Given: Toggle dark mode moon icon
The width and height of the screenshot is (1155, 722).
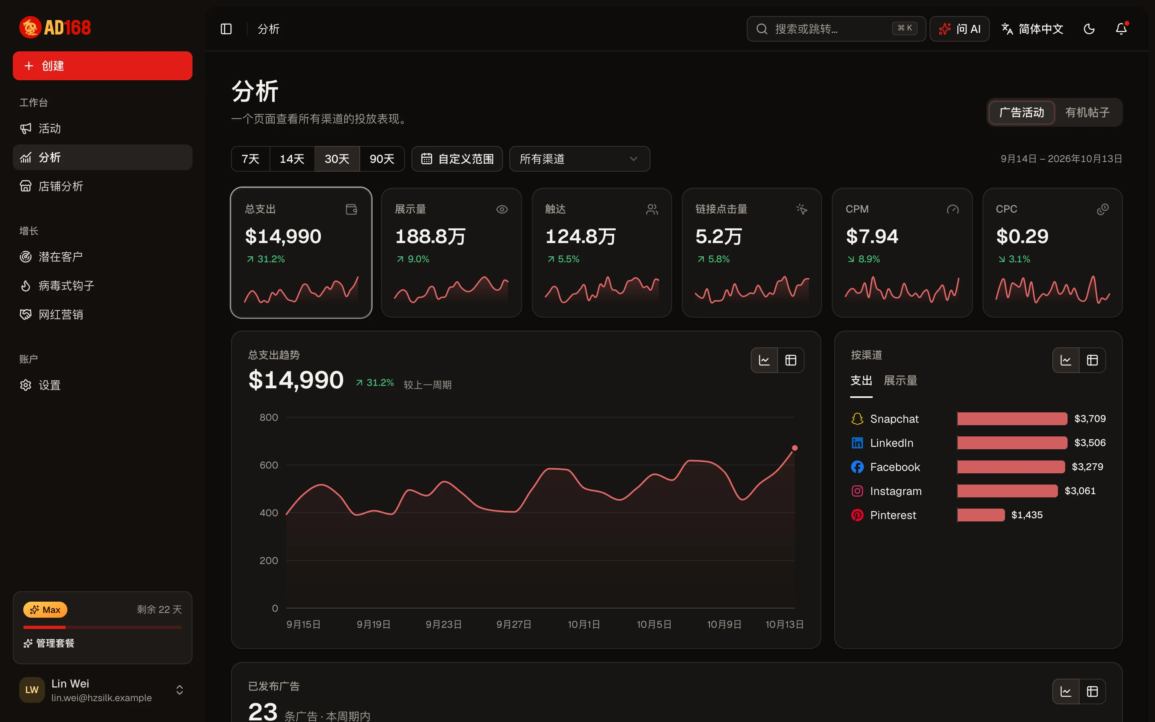Looking at the screenshot, I should (x=1089, y=29).
